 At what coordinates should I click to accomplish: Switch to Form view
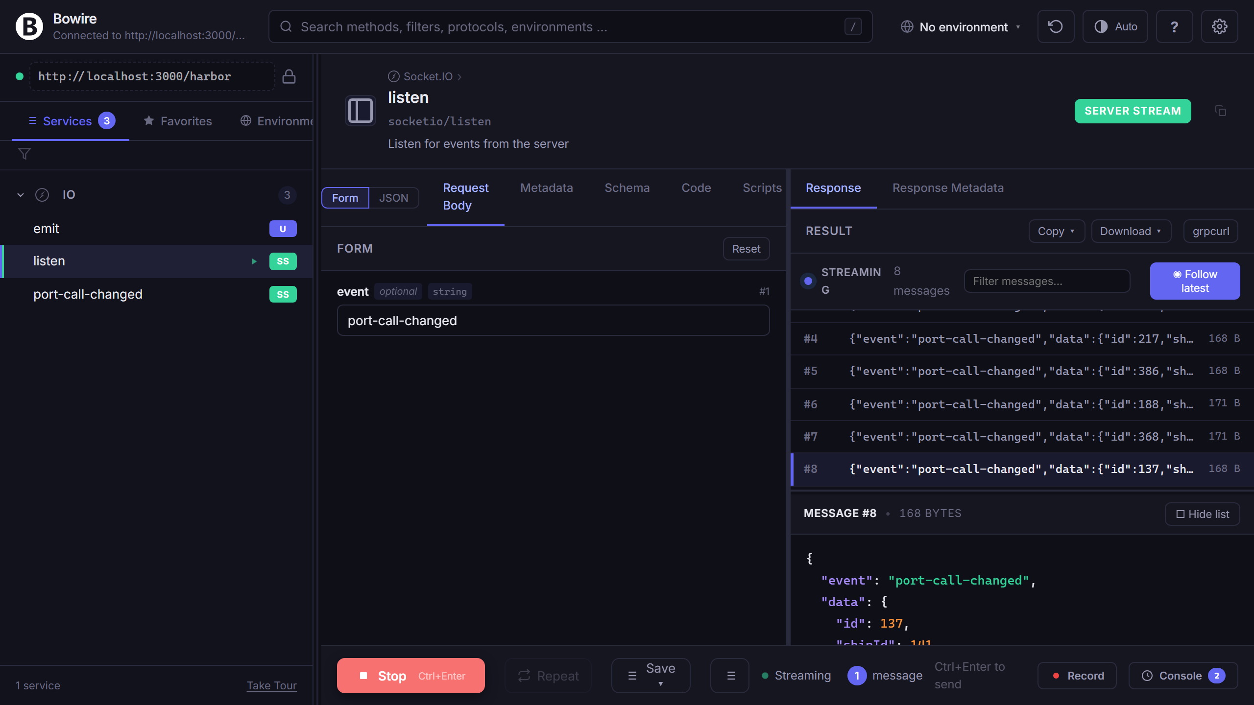345,198
